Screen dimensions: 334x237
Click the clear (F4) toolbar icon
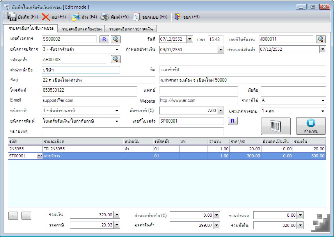pyautogui.click(x=76, y=17)
